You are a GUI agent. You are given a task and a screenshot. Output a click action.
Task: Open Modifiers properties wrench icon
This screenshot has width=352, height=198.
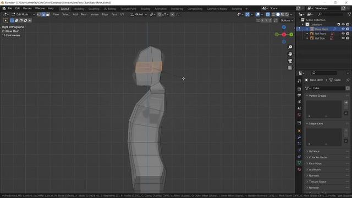(299, 137)
